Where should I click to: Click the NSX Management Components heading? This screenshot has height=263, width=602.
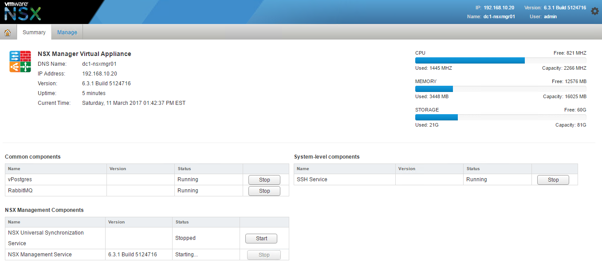coord(44,210)
